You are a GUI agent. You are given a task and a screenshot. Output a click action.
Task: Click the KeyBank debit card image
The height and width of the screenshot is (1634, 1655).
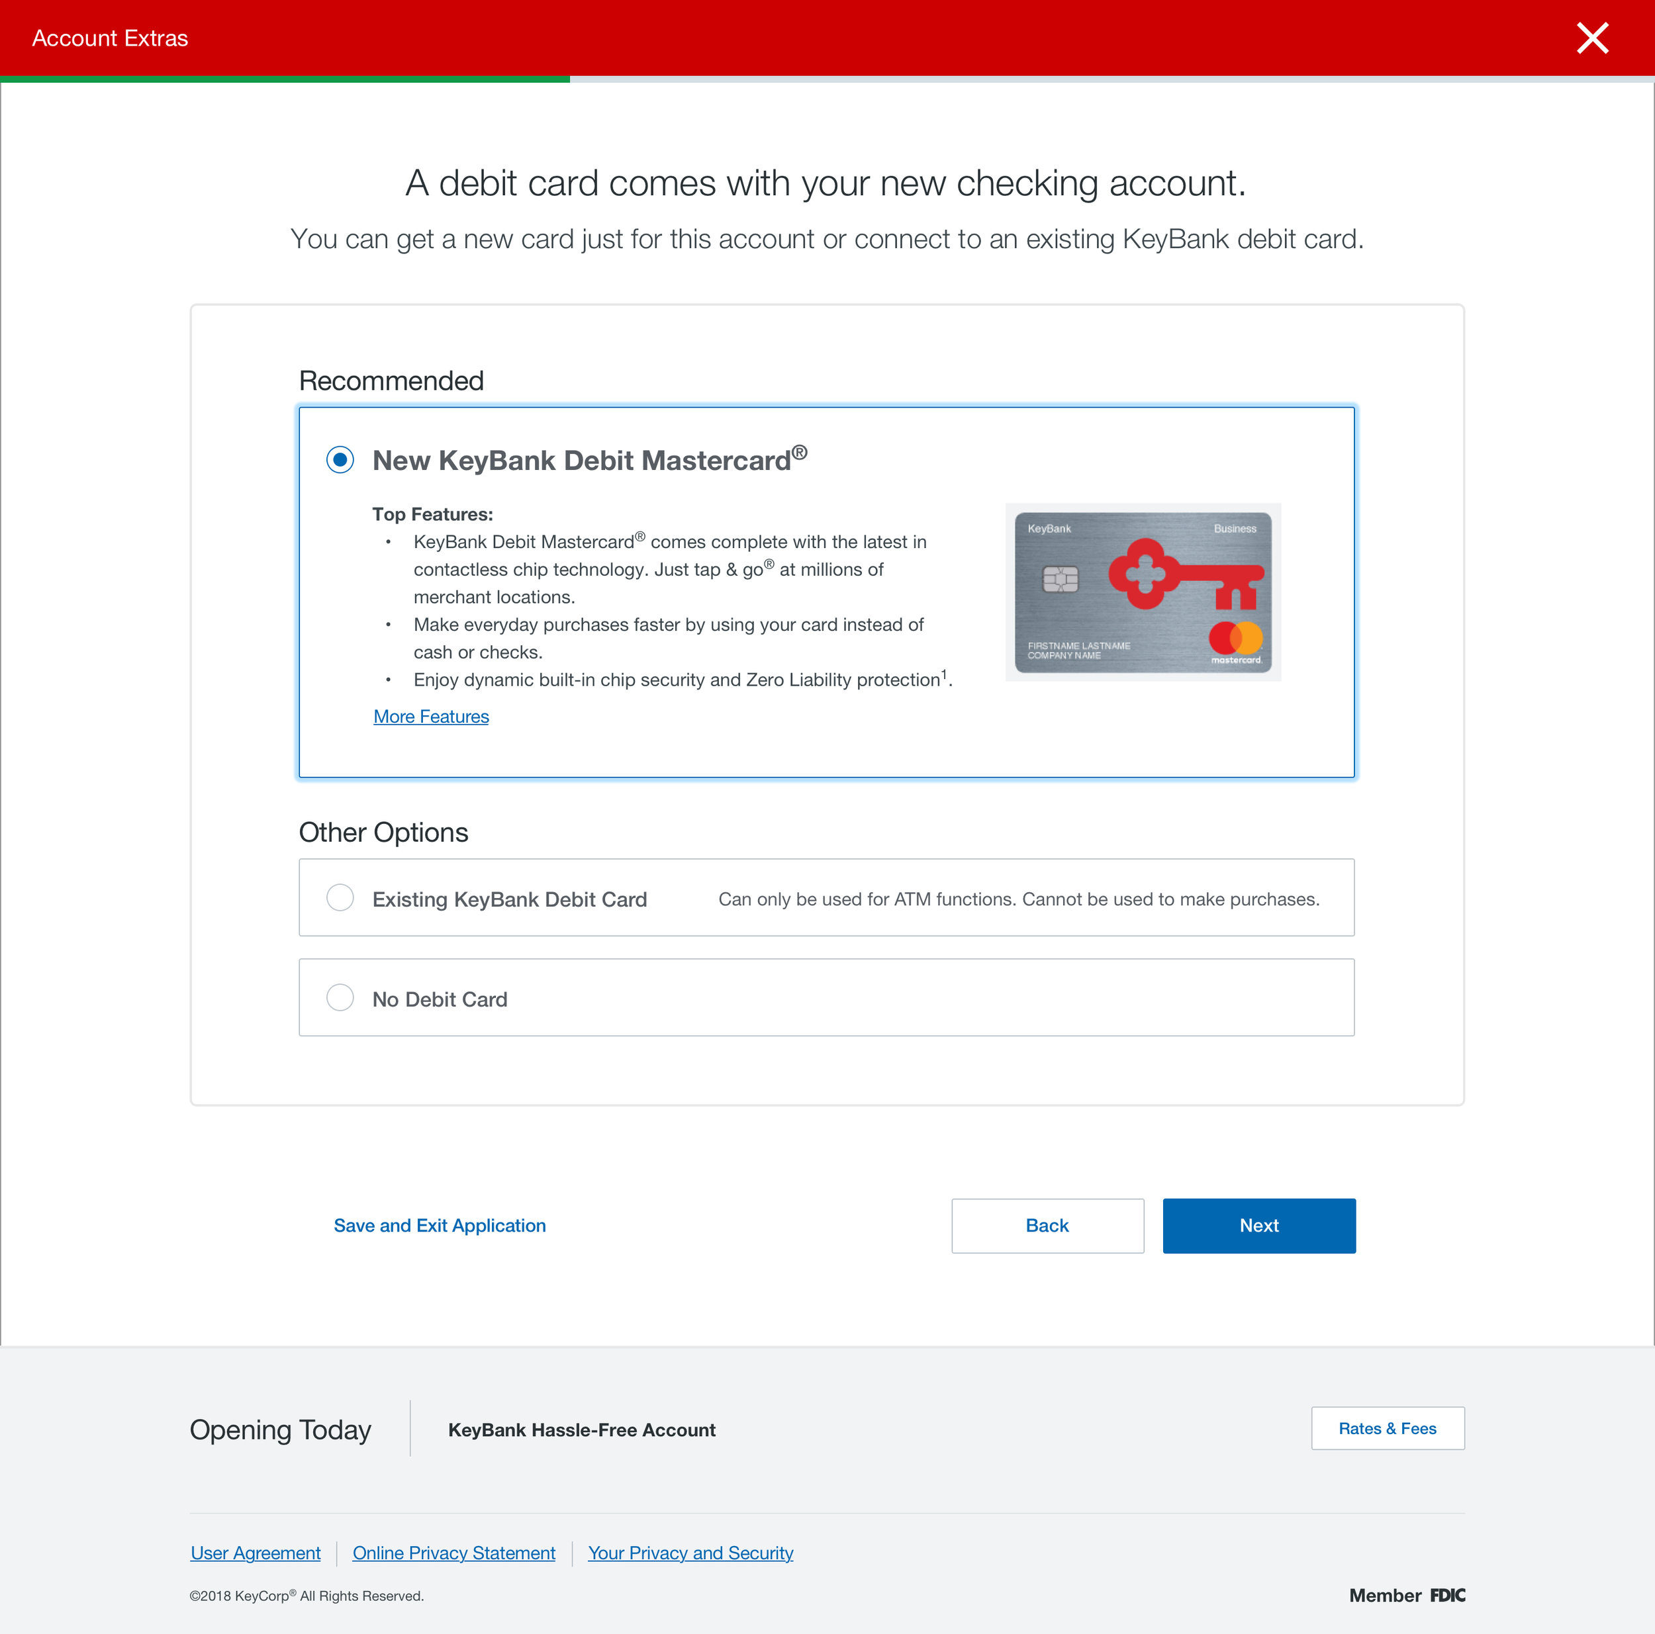[x=1143, y=592]
